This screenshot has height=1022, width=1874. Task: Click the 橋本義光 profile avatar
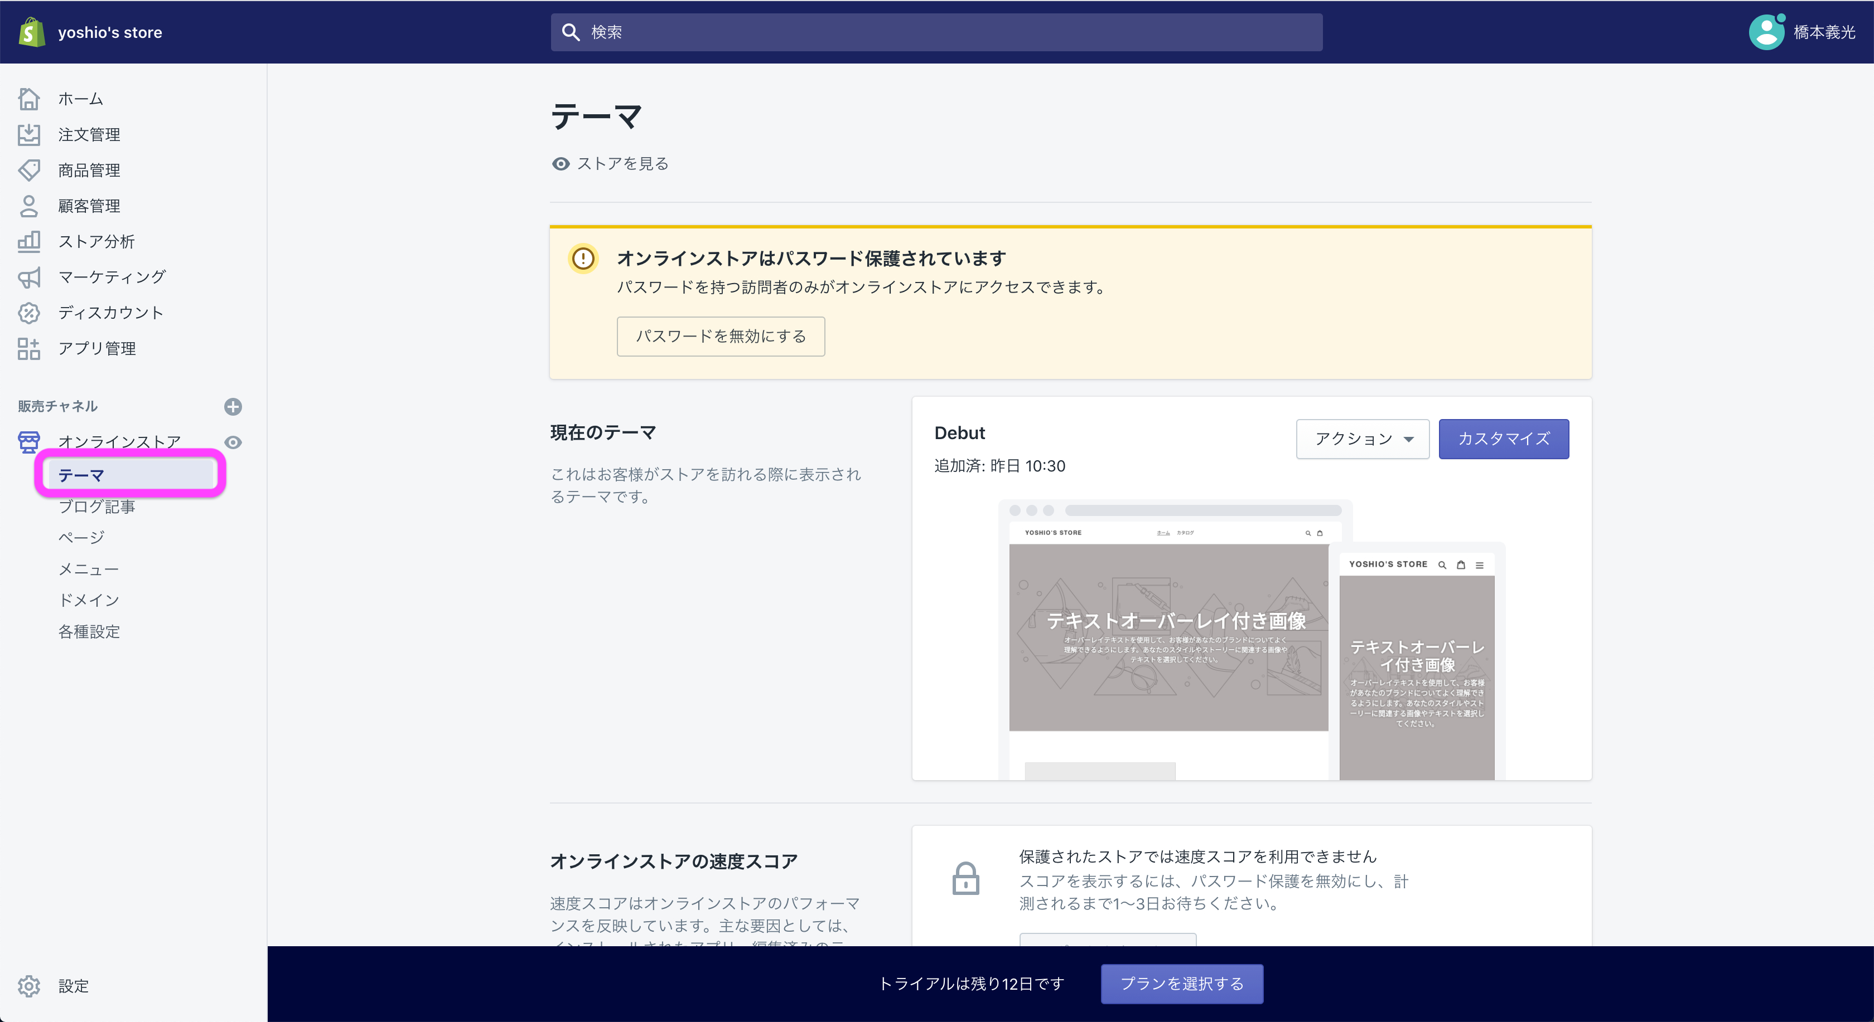pos(1766,31)
